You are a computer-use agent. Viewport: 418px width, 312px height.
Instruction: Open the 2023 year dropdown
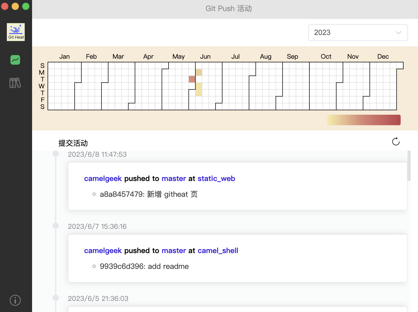coord(358,33)
